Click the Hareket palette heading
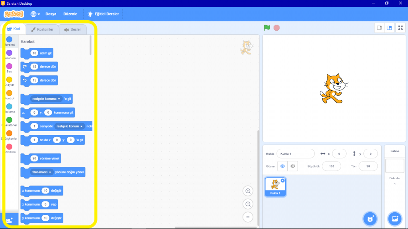The height and width of the screenshot is (229, 408). pos(27,41)
